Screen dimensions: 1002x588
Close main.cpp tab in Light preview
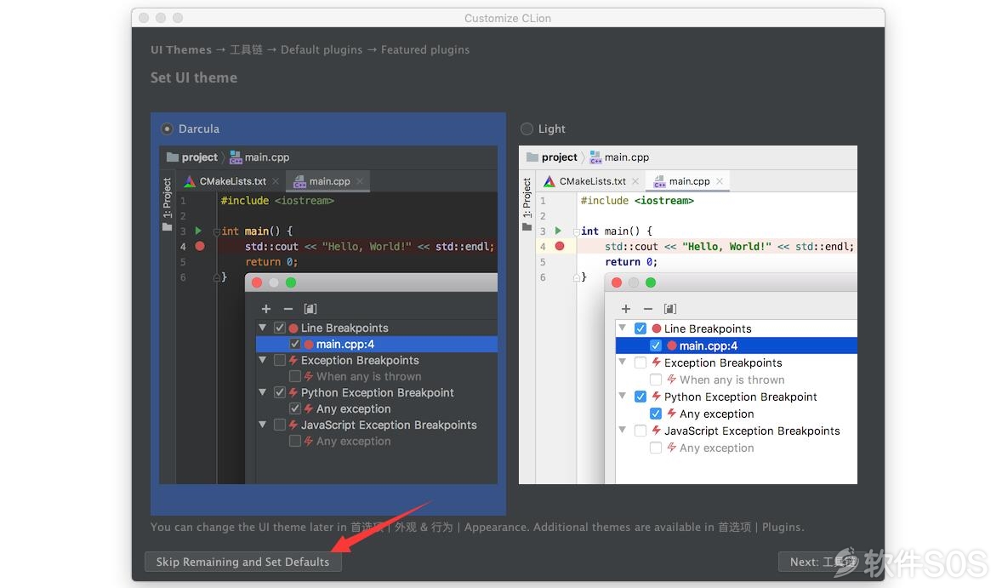tap(720, 181)
